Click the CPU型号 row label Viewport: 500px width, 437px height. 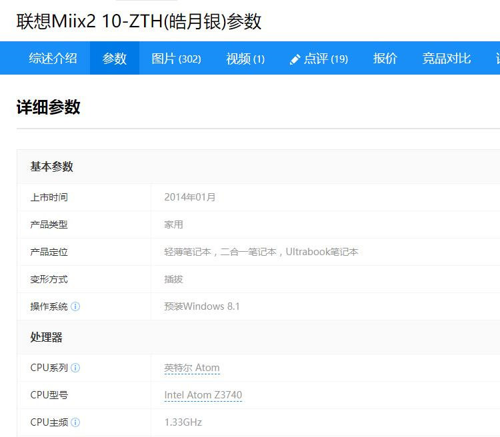click(49, 395)
